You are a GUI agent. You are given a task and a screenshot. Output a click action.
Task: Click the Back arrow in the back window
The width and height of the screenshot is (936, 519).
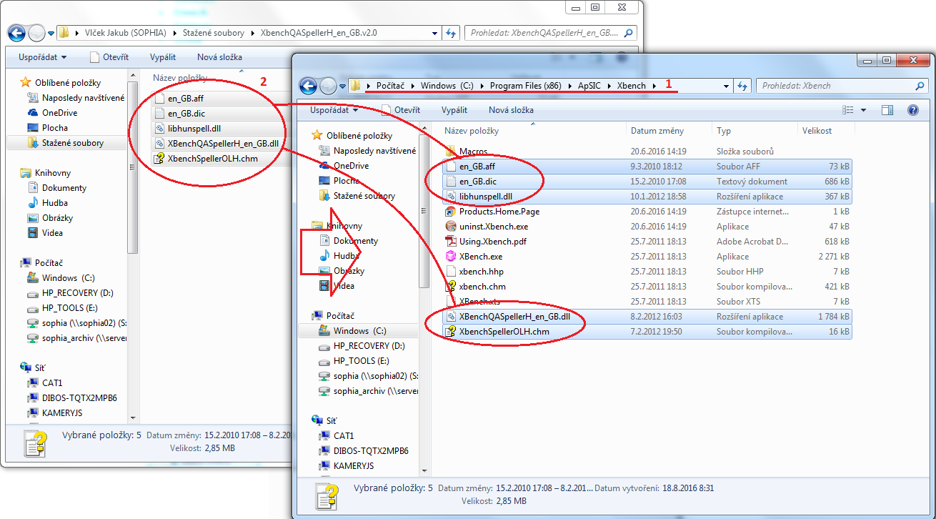(x=16, y=33)
